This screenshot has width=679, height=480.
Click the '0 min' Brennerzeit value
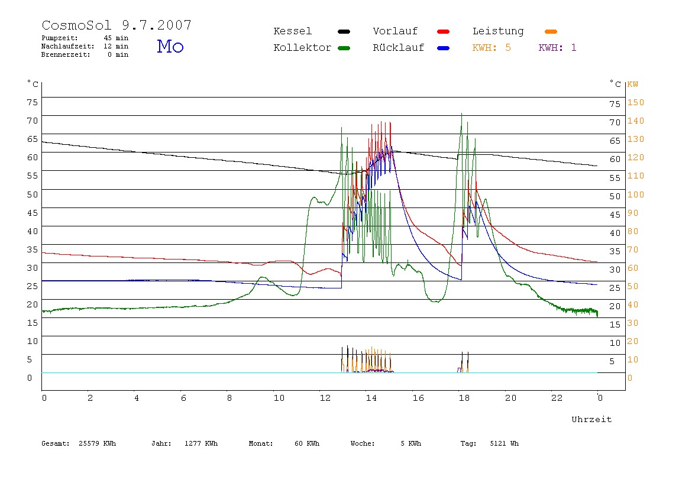tap(118, 54)
